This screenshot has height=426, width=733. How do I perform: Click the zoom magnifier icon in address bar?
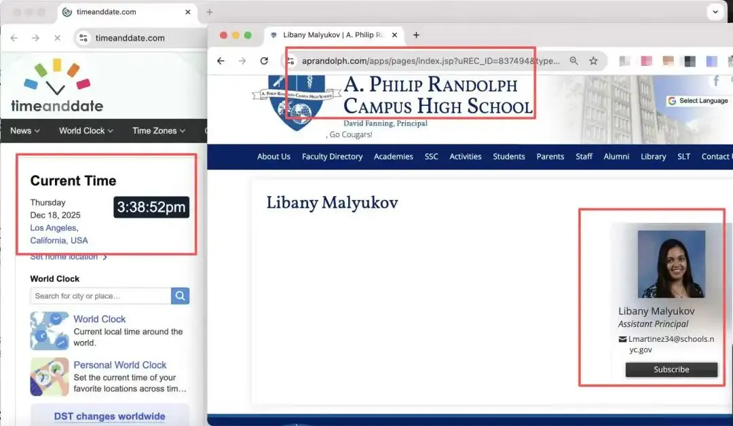pyautogui.click(x=574, y=61)
